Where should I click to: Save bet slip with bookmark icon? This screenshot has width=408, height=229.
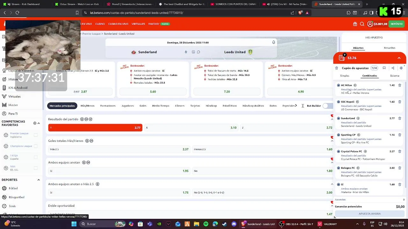[x=384, y=68]
